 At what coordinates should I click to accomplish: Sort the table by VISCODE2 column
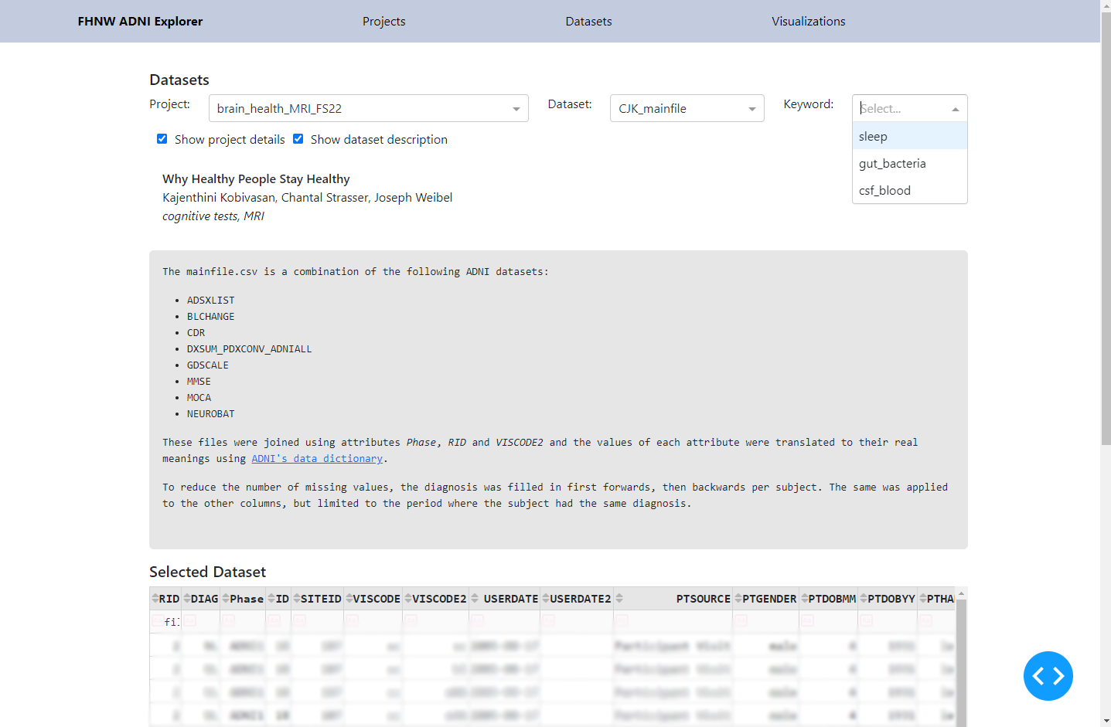click(408, 599)
